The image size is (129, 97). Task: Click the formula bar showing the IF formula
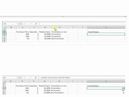point(82,78)
